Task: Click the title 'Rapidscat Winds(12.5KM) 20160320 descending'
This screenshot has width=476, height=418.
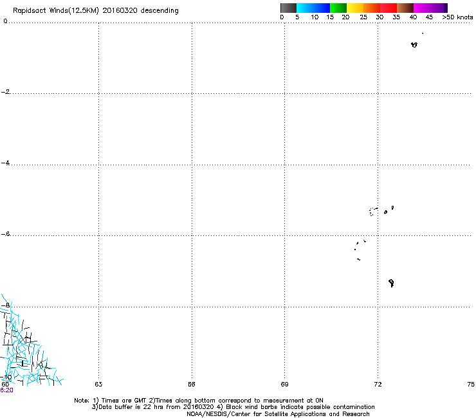Action: [x=96, y=11]
